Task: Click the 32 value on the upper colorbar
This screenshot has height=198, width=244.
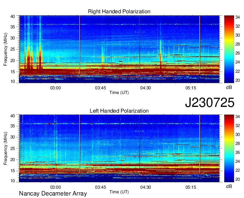Action: [x=238, y=26]
